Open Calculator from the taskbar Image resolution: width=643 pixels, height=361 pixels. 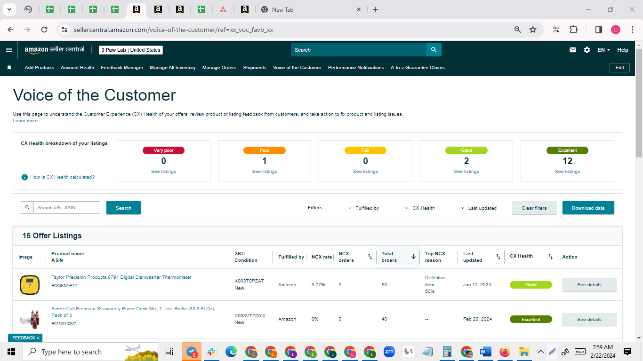pos(447,352)
